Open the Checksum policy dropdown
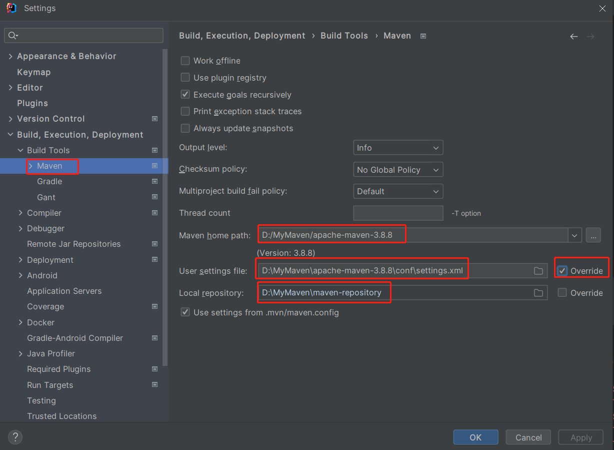 coord(398,170)
